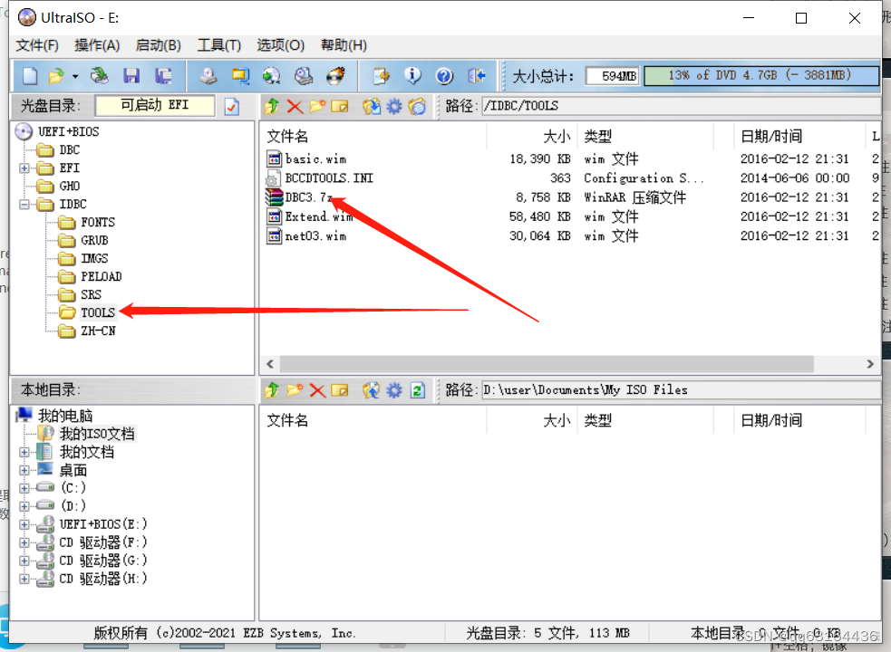
Task: Select the file BCCDTOOLS.INI
Action: click(329, 178)
